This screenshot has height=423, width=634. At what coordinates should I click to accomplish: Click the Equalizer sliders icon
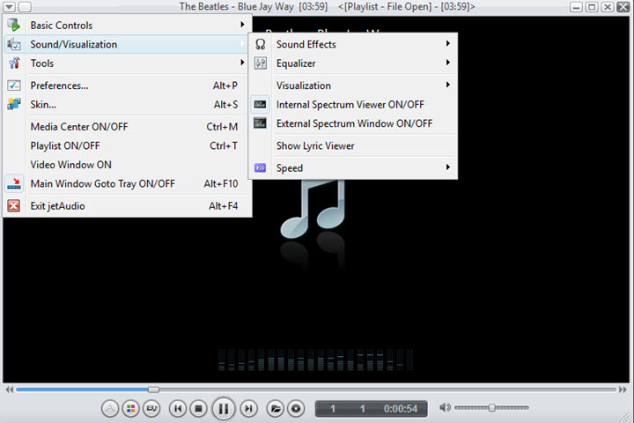pyautogui.click(x=261, y=63)
